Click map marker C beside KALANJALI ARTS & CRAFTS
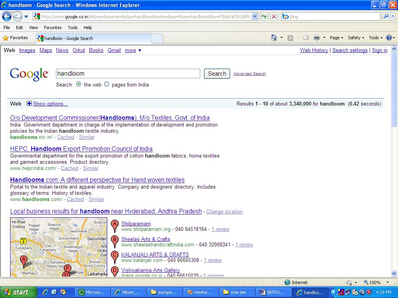398x298 pixels. [x=115, y=257]
